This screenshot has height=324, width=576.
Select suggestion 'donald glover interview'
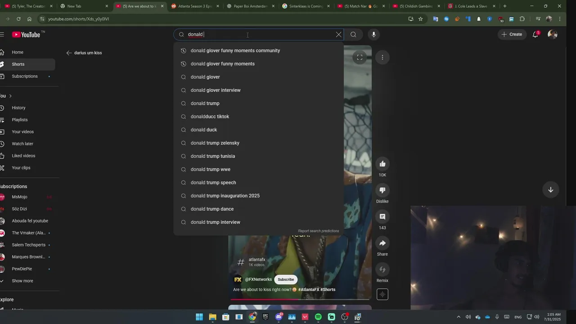[x=259, y=90]
